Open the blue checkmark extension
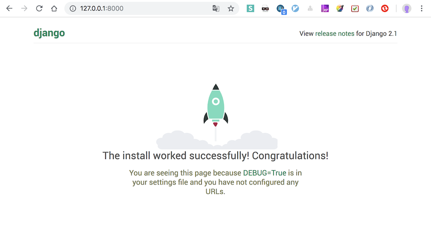431x236 pixels. [x=295, y=9]
